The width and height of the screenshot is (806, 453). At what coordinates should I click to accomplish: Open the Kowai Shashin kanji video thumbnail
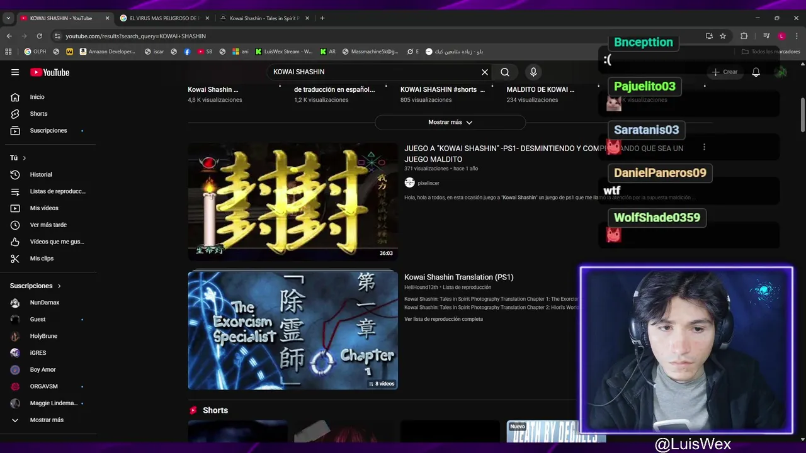coord(293,201)
